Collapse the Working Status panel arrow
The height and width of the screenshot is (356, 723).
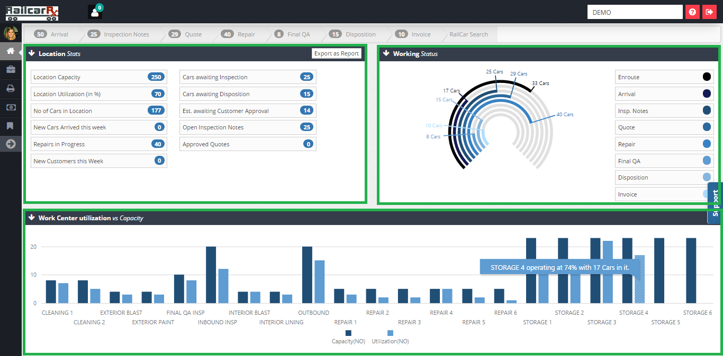[x=386, y=53]
